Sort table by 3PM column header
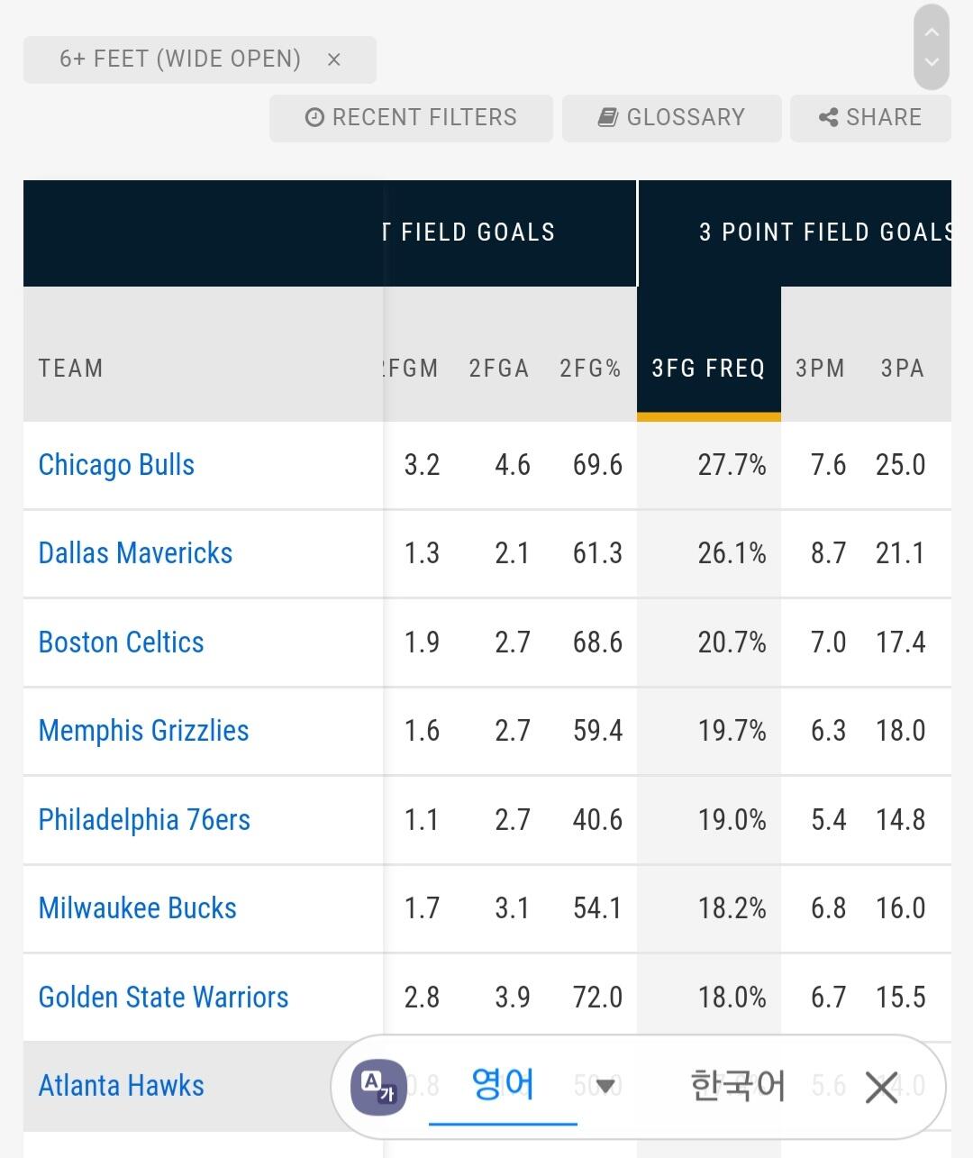The height and width of the screenshot is (1158, 973). [820, 368]
